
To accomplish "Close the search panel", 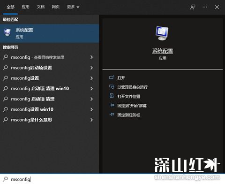I will tap(217, 7).
